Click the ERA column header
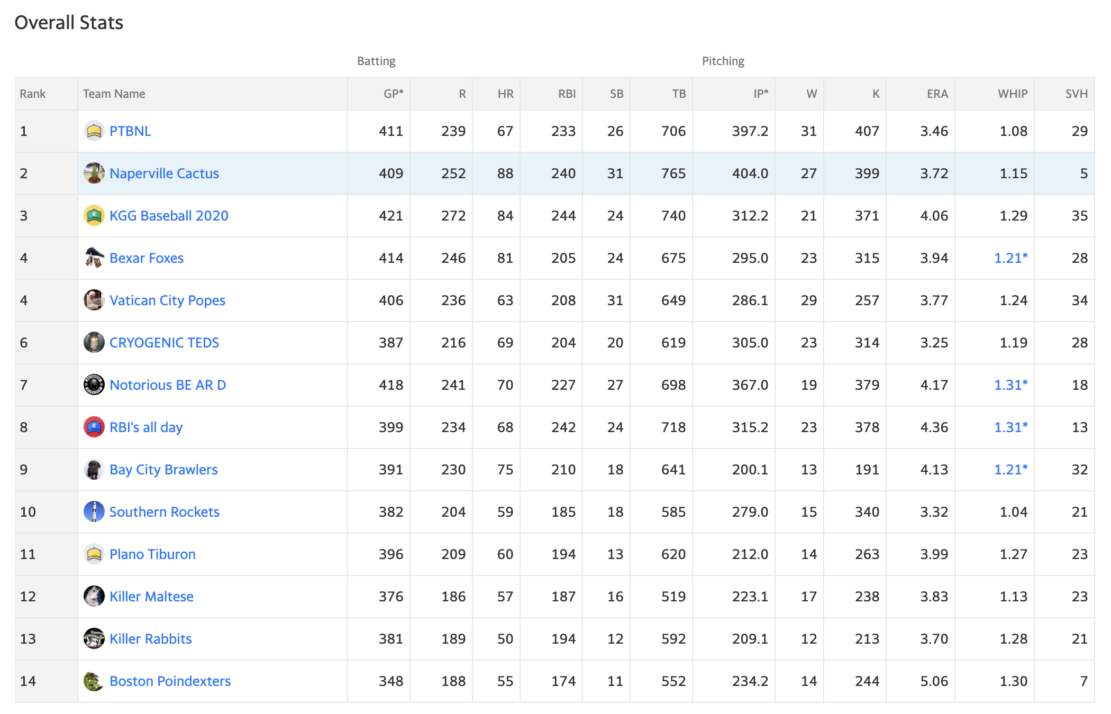Screen dimensions: 1111x714 tap(937, 94)
